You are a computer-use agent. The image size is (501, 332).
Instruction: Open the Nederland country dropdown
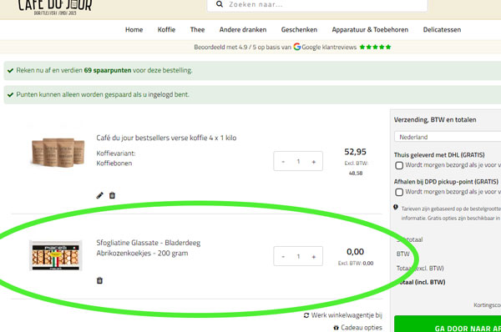(x=448, y=137)
